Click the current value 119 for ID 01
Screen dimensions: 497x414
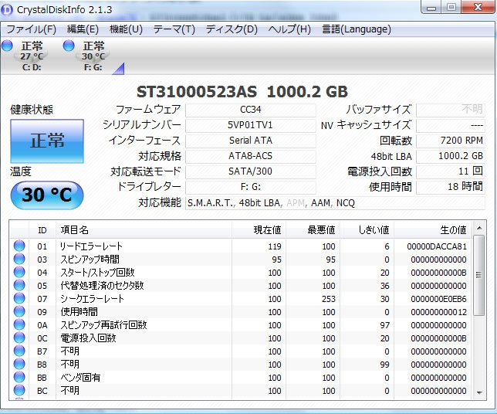pos(275,246)
